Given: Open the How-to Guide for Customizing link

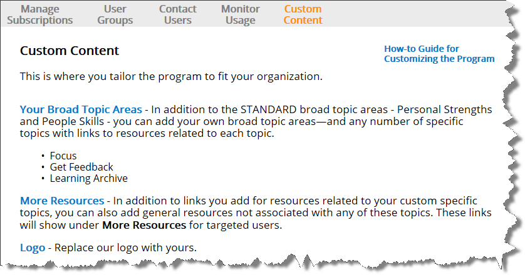Looking at the screenshot, I should tap(439, 54).
